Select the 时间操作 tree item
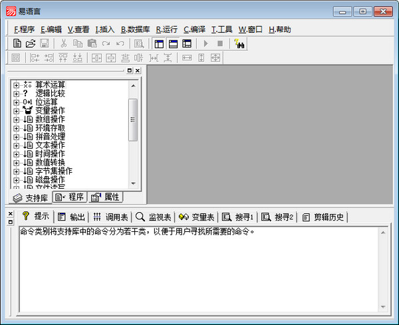 50,154
